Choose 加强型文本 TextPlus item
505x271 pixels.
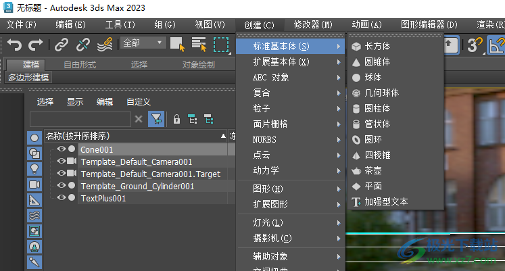pos(395,202)
